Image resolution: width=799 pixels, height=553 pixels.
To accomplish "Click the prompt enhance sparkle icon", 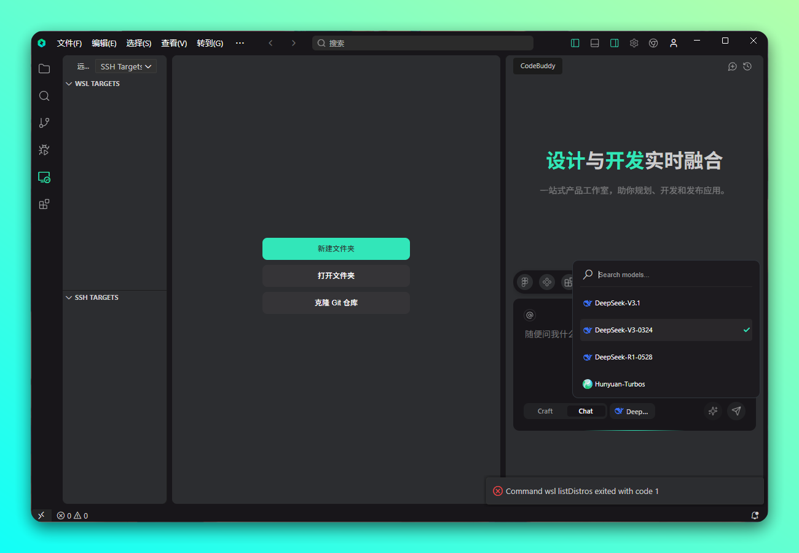I will (713, 411).
